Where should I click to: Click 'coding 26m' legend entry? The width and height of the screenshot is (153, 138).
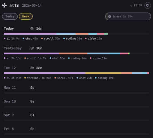[77, 58]
